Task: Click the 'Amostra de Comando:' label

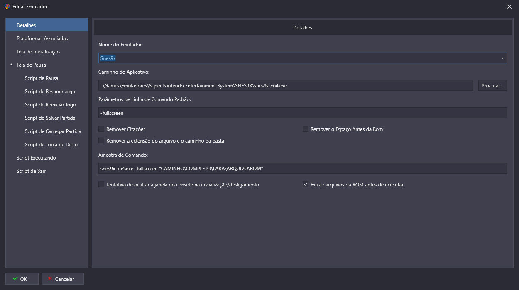Action: point(123,155)
